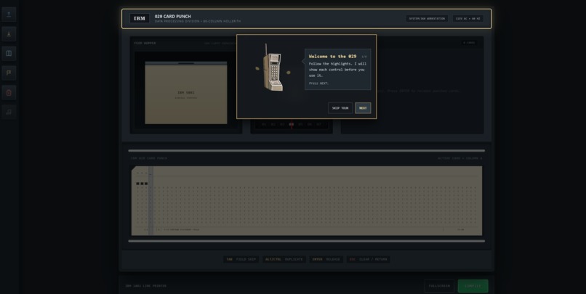Advance the tour with the NEXT button
Image resolution: width=586 pixels, height=294 pixels.
click(363, 108)
